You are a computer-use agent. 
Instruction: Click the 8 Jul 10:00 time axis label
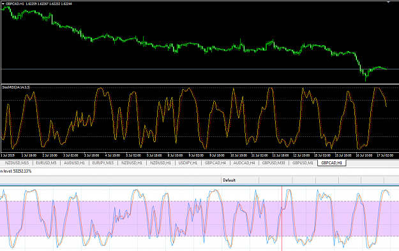tap(175, 155)
